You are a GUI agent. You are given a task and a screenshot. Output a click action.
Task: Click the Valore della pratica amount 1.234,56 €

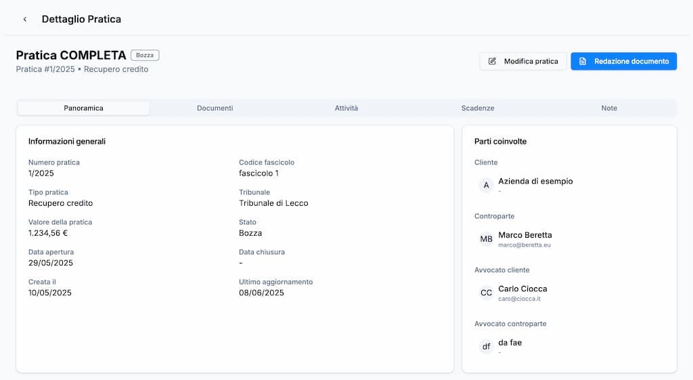click(48, 233)
